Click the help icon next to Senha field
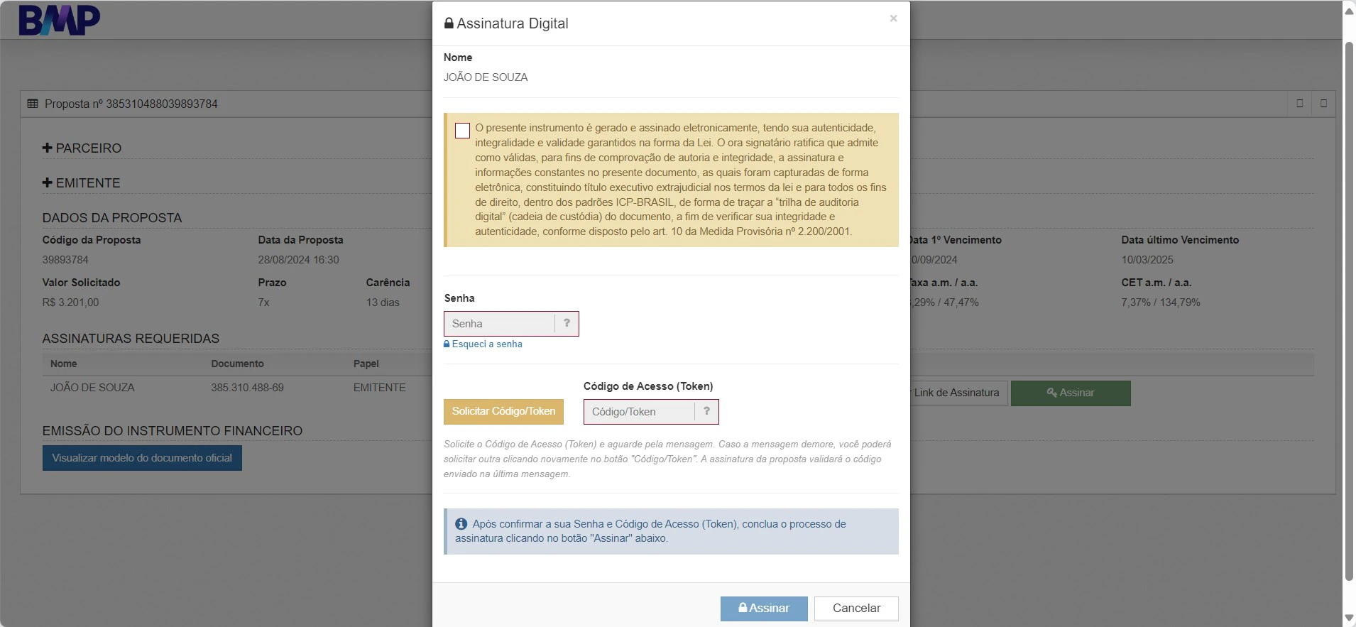The width and height of the screenshot is (1356, 627). 567,323
